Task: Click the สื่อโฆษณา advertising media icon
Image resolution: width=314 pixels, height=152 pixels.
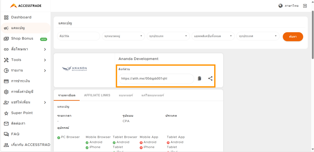Action: click(6, 49)
